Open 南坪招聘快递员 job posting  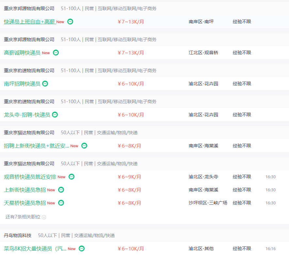[22, 84]
